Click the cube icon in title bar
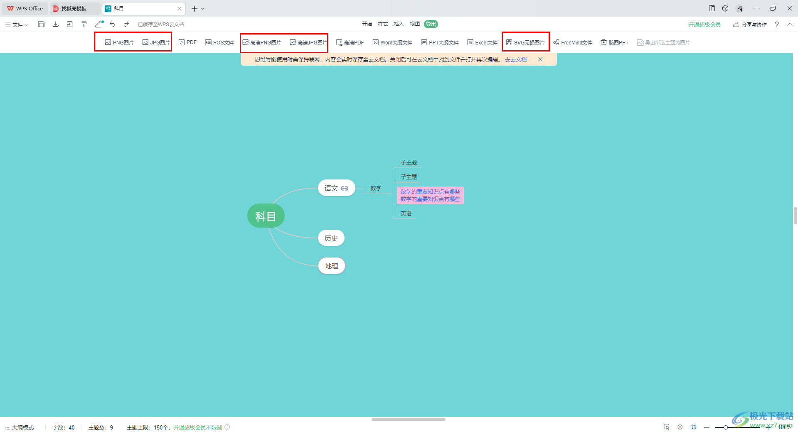 coord(725,8)
